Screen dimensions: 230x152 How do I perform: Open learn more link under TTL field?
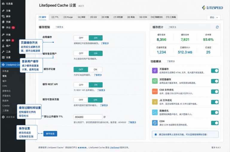pyautogui.click(x=132, y=122)
